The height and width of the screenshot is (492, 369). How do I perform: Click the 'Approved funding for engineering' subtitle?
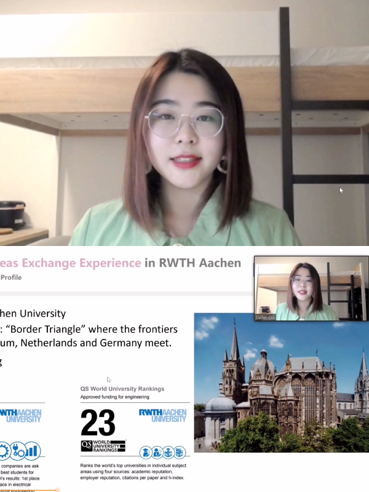tap(115, 397)
